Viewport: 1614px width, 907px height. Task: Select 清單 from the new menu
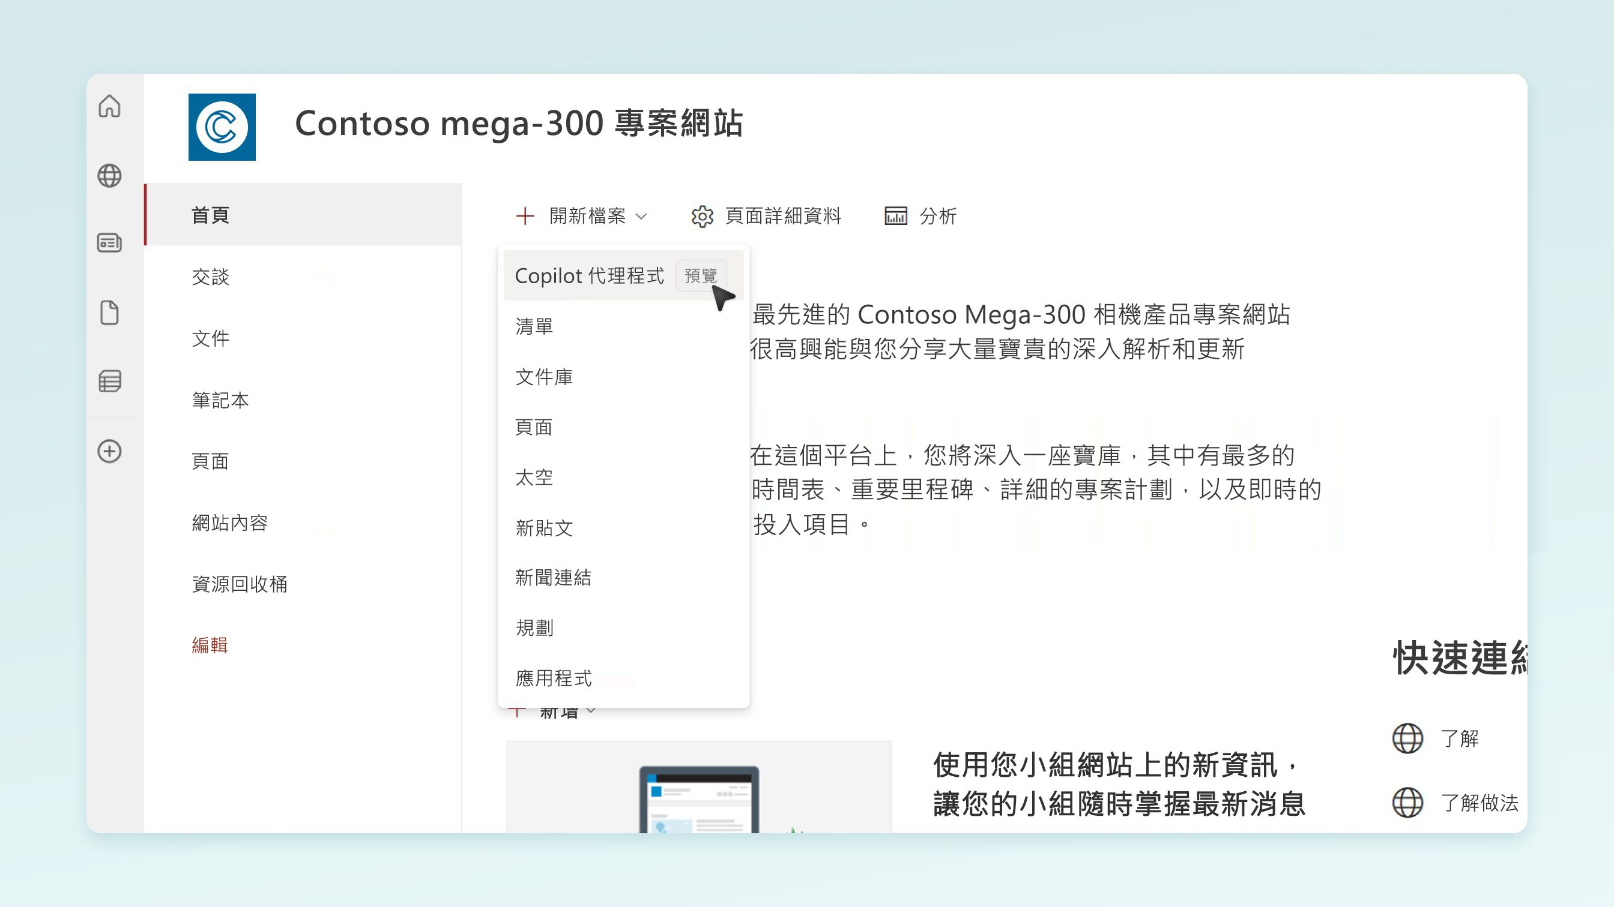point(623,326)
